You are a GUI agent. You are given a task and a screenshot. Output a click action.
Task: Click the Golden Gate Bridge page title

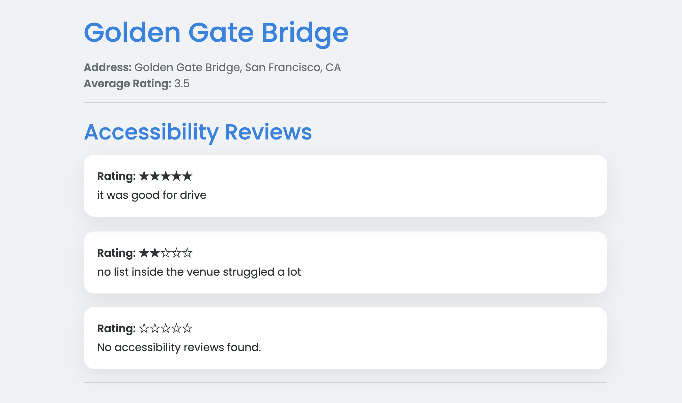coord(216,33)
